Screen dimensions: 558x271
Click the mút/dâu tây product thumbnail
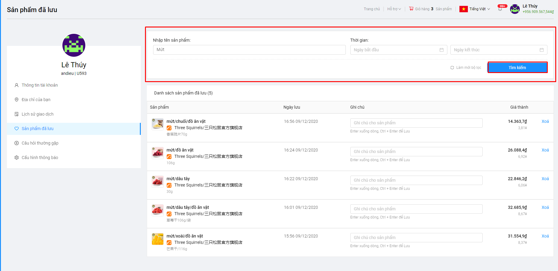tap(157, 181)
